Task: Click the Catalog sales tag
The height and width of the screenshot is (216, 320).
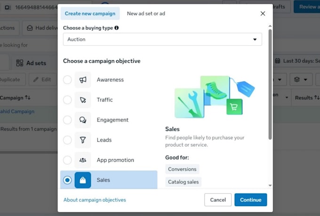Action: pos(183,182)
